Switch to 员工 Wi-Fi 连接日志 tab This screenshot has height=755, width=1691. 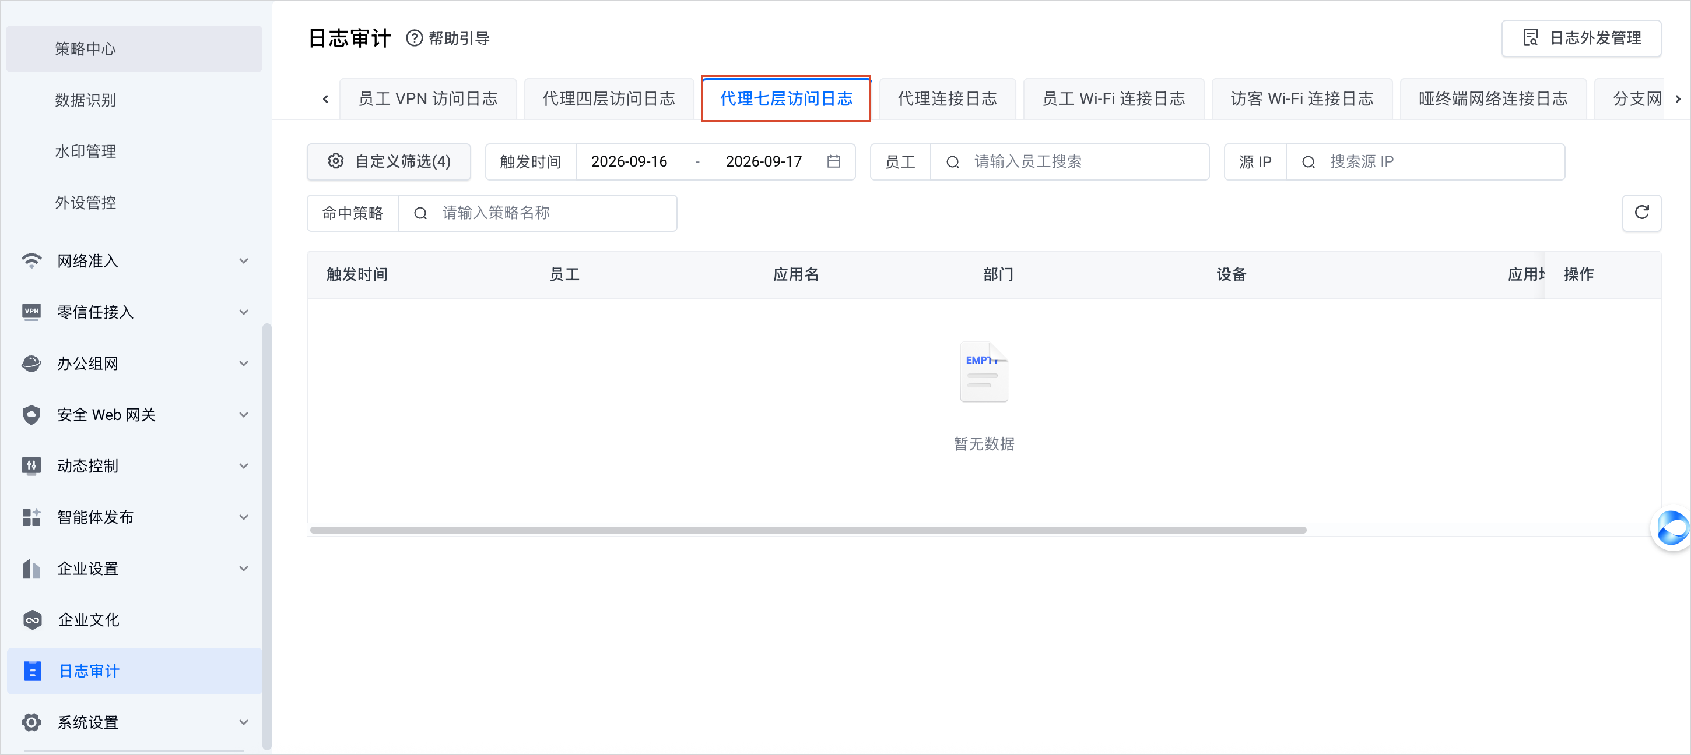coord(1113,99)
